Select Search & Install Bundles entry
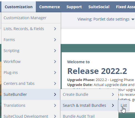 coord(90,105)
